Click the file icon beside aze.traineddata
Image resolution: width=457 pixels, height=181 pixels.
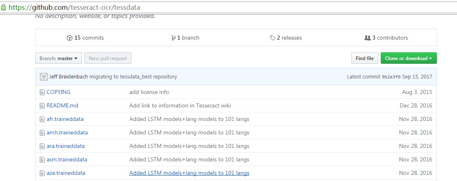pyautogui.click(x=42, y=173)
